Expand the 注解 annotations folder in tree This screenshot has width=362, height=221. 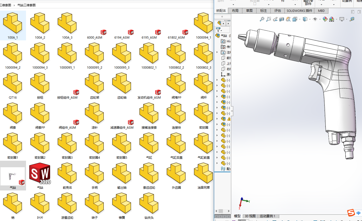[x=217, y=52]
